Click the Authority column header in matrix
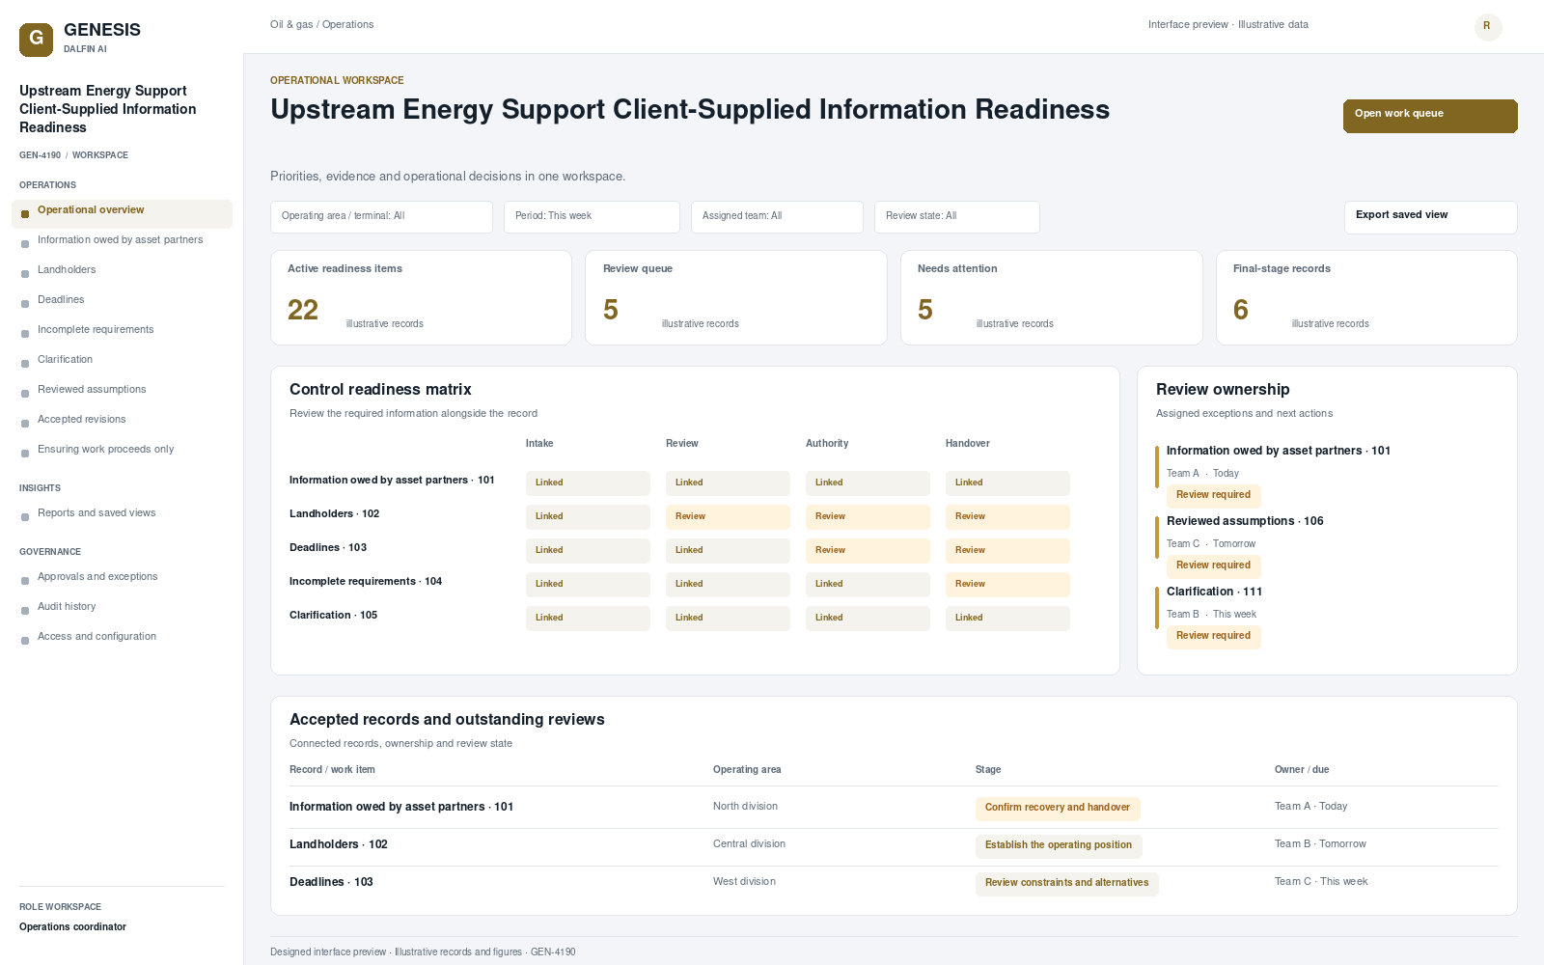 tap(827, 444)
